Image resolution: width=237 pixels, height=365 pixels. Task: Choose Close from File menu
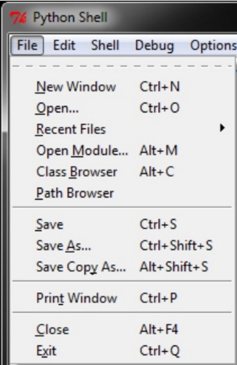tap(123, 330)
